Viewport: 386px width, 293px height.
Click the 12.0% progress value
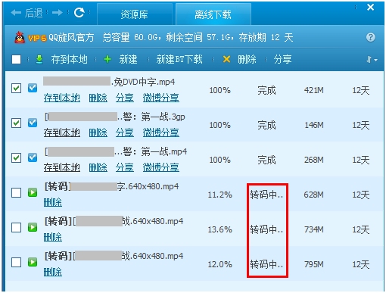click(219, 264)
